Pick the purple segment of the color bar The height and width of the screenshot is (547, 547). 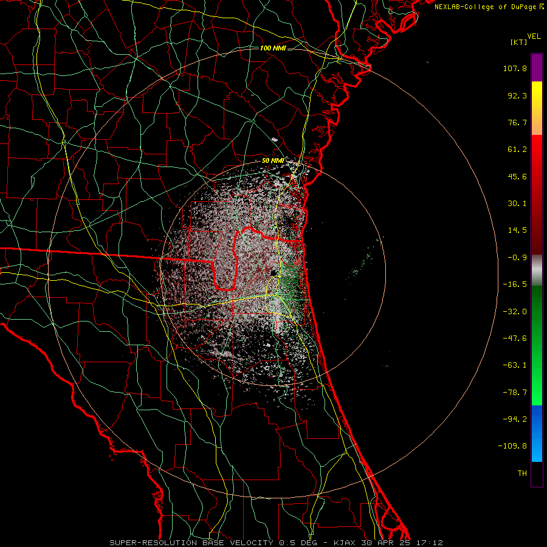point(537,67)
